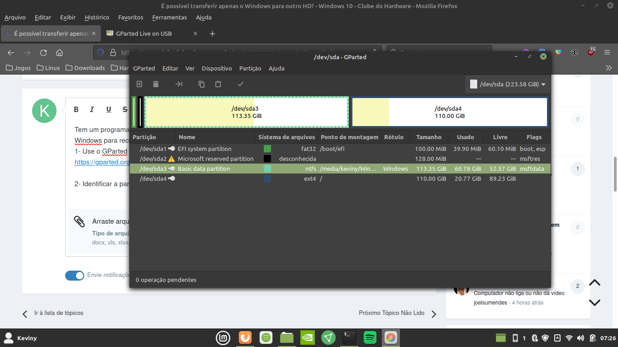Close the GParted Live on USB tab
This screenshot has height=347, width=618.
pos(195,33)
